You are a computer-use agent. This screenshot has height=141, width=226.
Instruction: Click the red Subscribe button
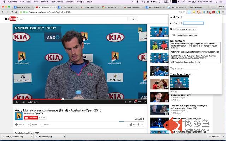coord(31,118)
